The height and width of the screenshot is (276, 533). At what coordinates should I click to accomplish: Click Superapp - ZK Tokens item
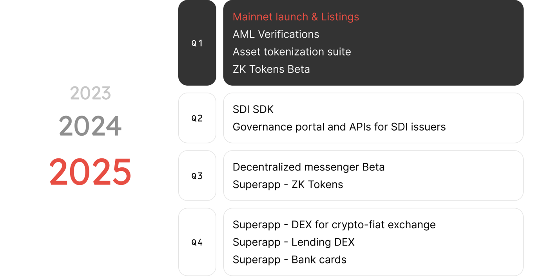coord(288,185)
